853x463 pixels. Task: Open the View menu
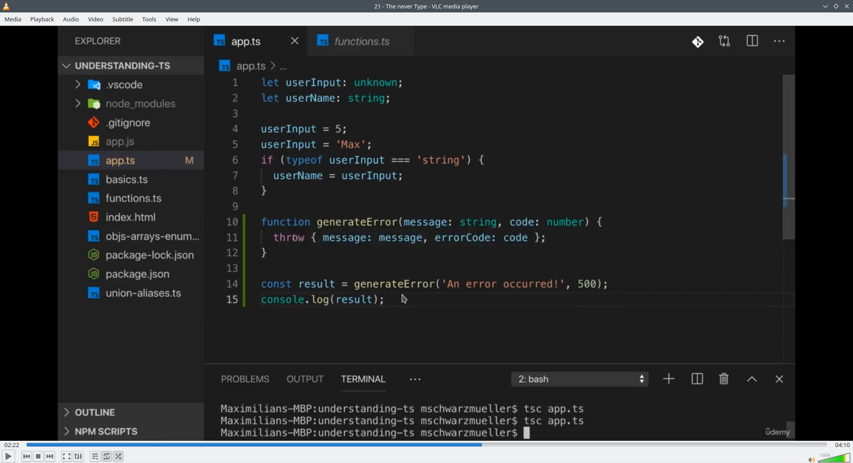(x=172, y=20)
